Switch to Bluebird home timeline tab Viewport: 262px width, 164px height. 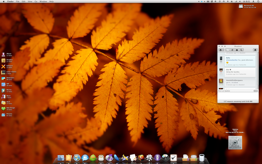pos(228,50)
